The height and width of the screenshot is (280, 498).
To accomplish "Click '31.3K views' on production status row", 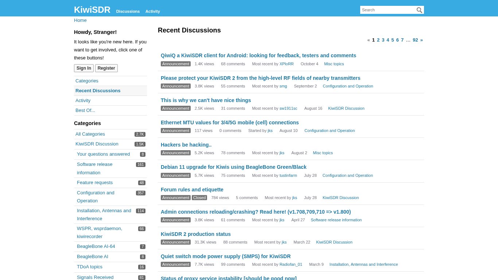I will pos(206,242).
